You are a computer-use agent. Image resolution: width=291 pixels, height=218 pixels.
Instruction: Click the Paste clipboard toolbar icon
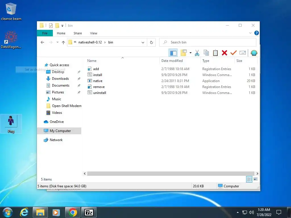(215, 53)
